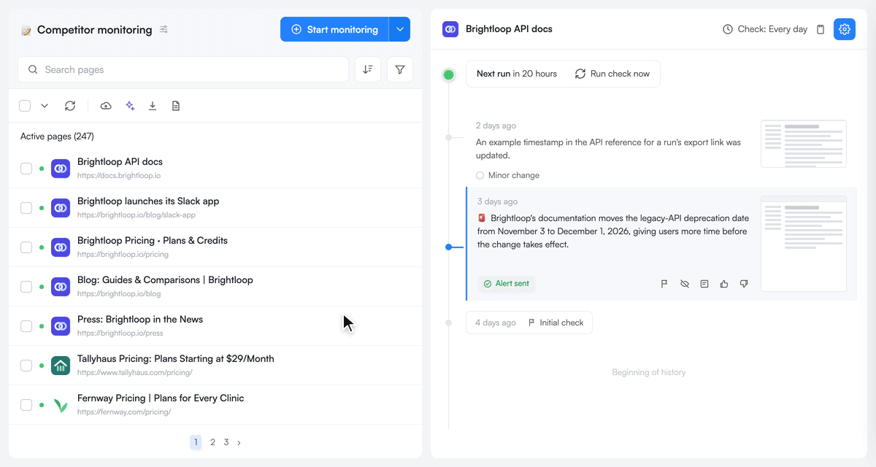This screenshot has width=876, height=467.
Task: Check the Press: Brightloop in the News checkbox
Action: click(x=26, y=326)
